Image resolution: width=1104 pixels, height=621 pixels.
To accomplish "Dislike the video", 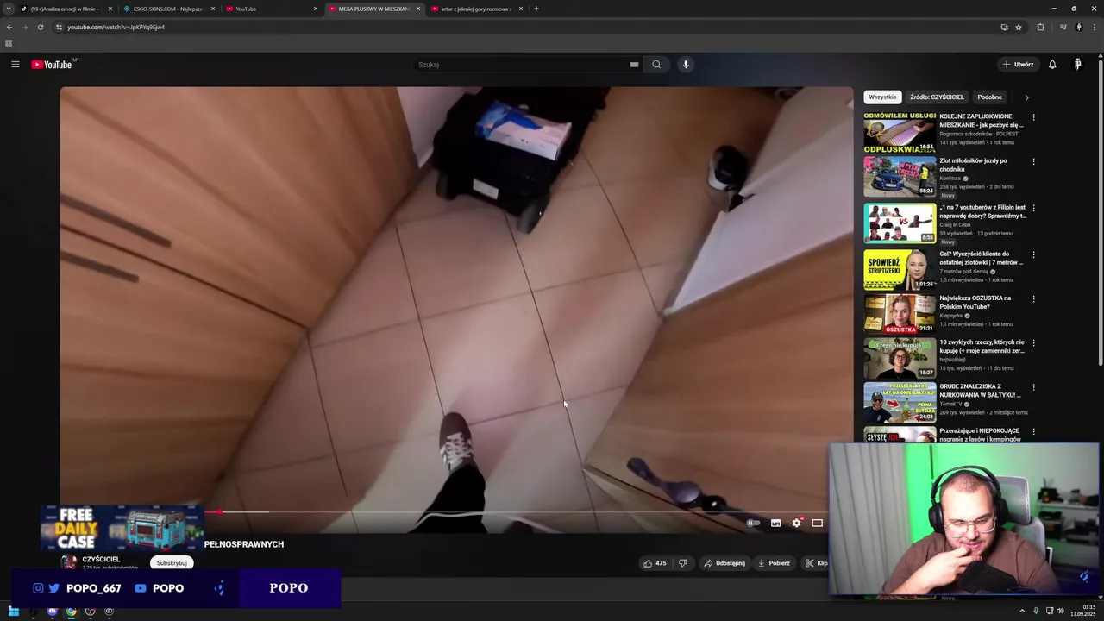I will coord(682,563).
